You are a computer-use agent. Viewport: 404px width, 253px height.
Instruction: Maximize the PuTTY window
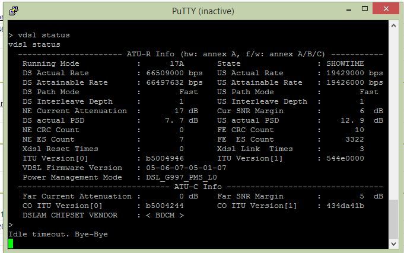[x=365, y=9]
